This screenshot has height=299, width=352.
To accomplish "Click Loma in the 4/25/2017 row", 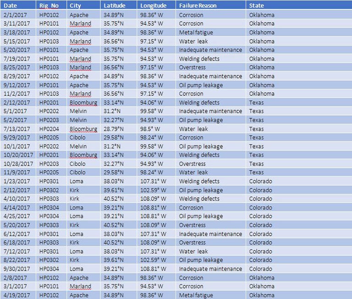I will pos(77,216).
